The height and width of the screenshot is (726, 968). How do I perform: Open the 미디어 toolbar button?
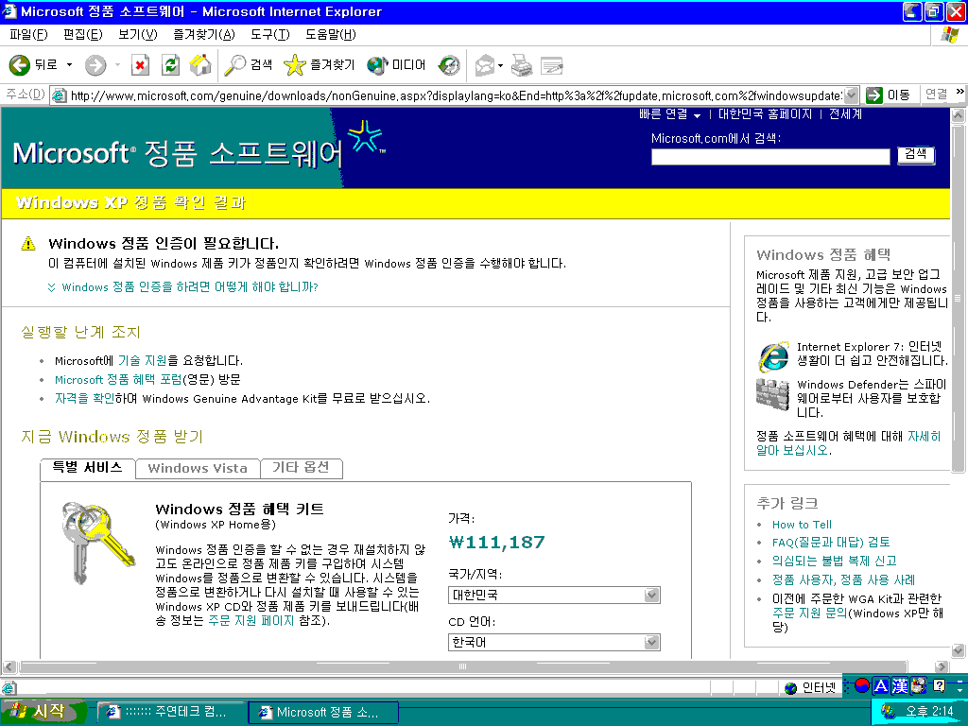click(396, 65)
